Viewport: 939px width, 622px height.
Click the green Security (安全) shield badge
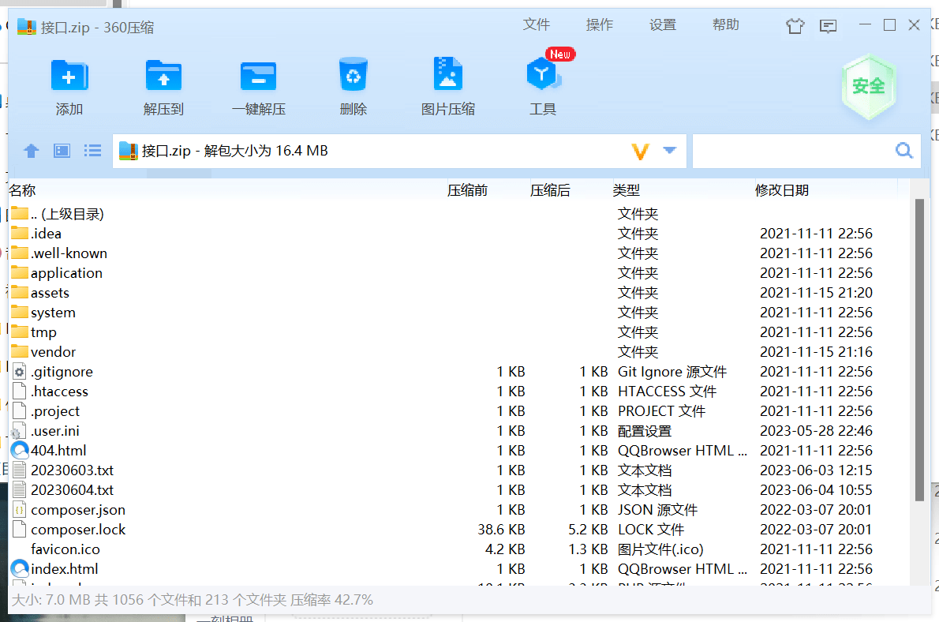(868, 86)
